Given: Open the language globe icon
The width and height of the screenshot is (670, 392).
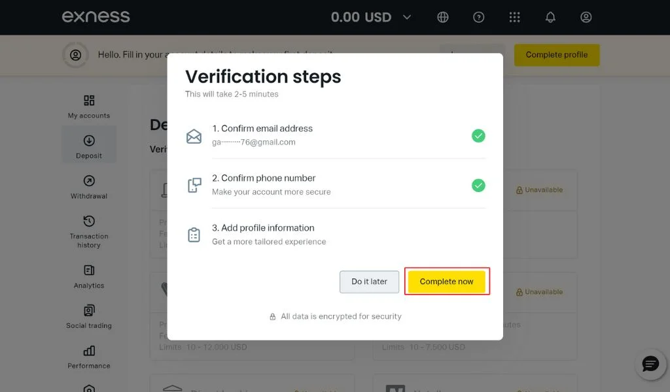Looking at the screenshot, I should coord(443,18).
